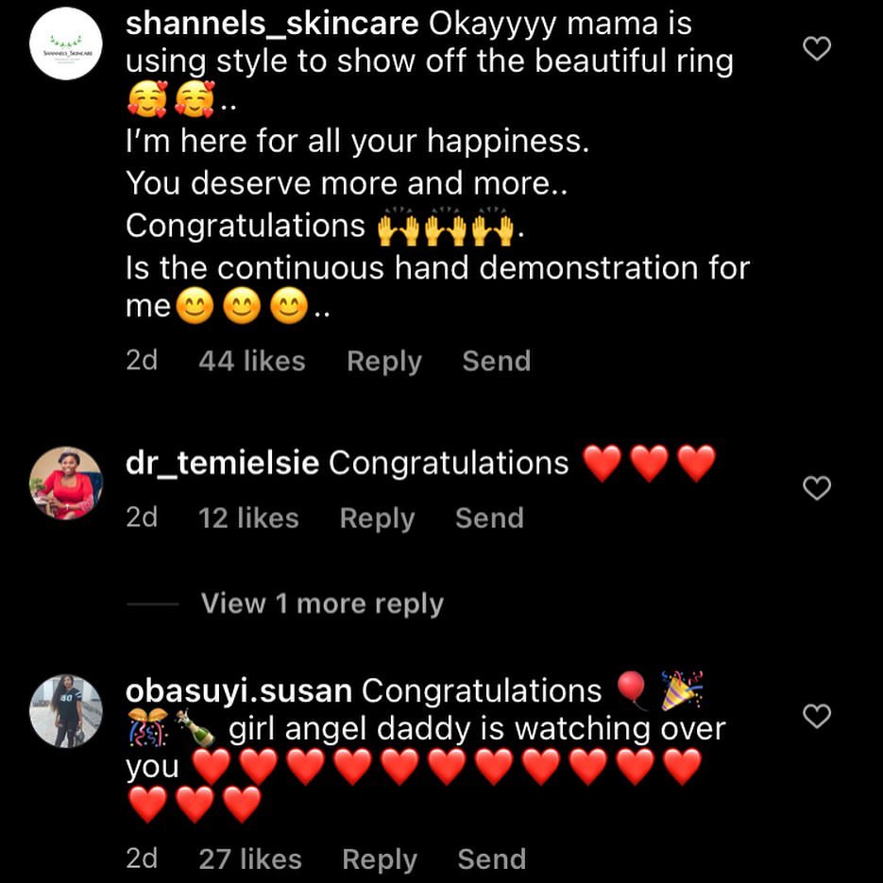The width and height of the screenshot is (883, 883).
Task: Reply to dr_temielsie's comment
Action: tap(377, 518)
